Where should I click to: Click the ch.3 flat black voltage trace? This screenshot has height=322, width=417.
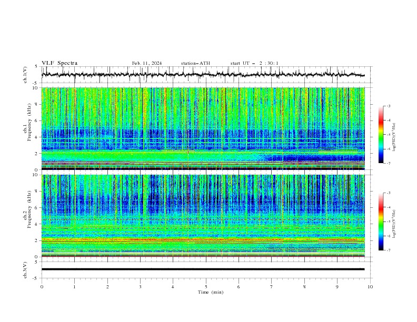[x=203, y=269]
